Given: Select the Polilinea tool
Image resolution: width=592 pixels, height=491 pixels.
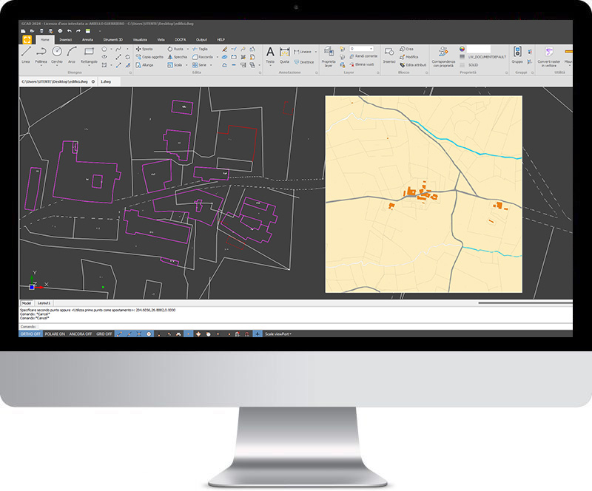Looking at the screenshot, I should click(x=42, y=53).
